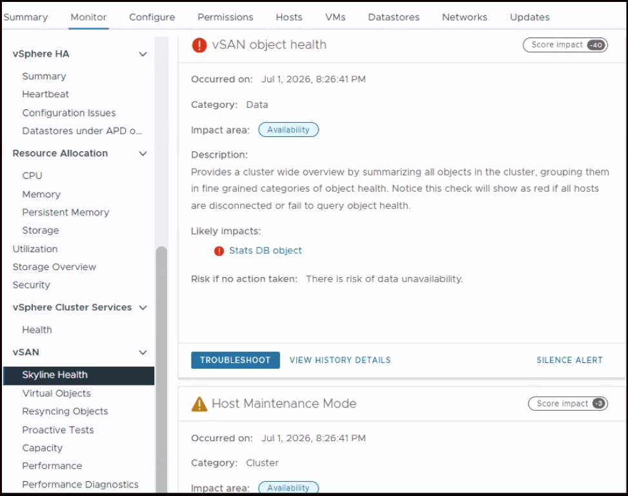Click the sidebar vertical scrollbar thumb
Screen dimensions: 628x496
[161, 369]
